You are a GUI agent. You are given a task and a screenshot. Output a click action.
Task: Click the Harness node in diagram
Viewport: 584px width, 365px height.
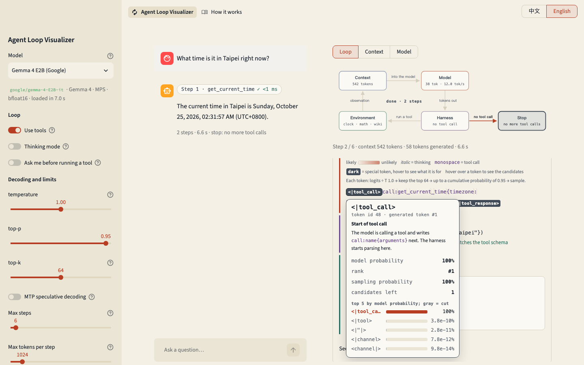click(445, 121)
